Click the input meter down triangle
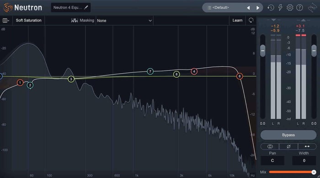The height and width of the screenshot is (178, 320). tap(274, 20)
